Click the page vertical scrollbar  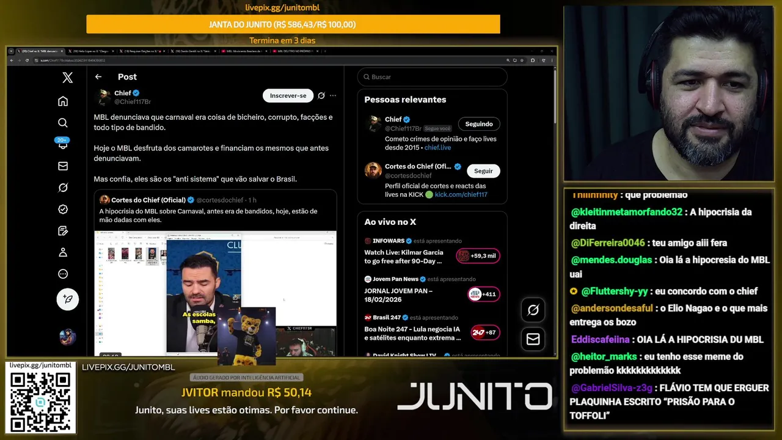[x=555, y=98]
